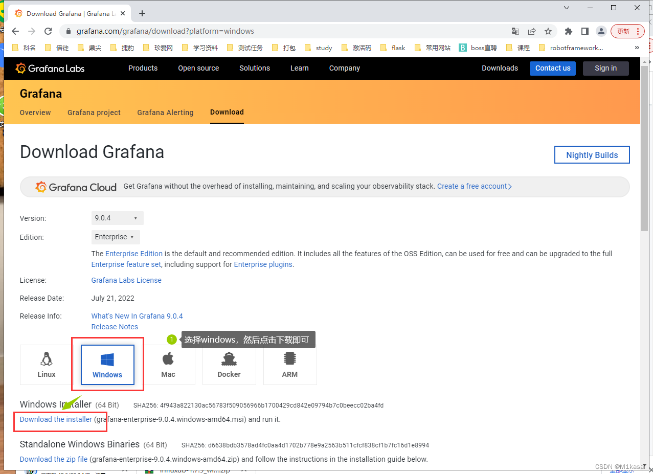Switch to the Grafana project tab
Viewport: 653px width, 474px height.
tap(94, 112)
